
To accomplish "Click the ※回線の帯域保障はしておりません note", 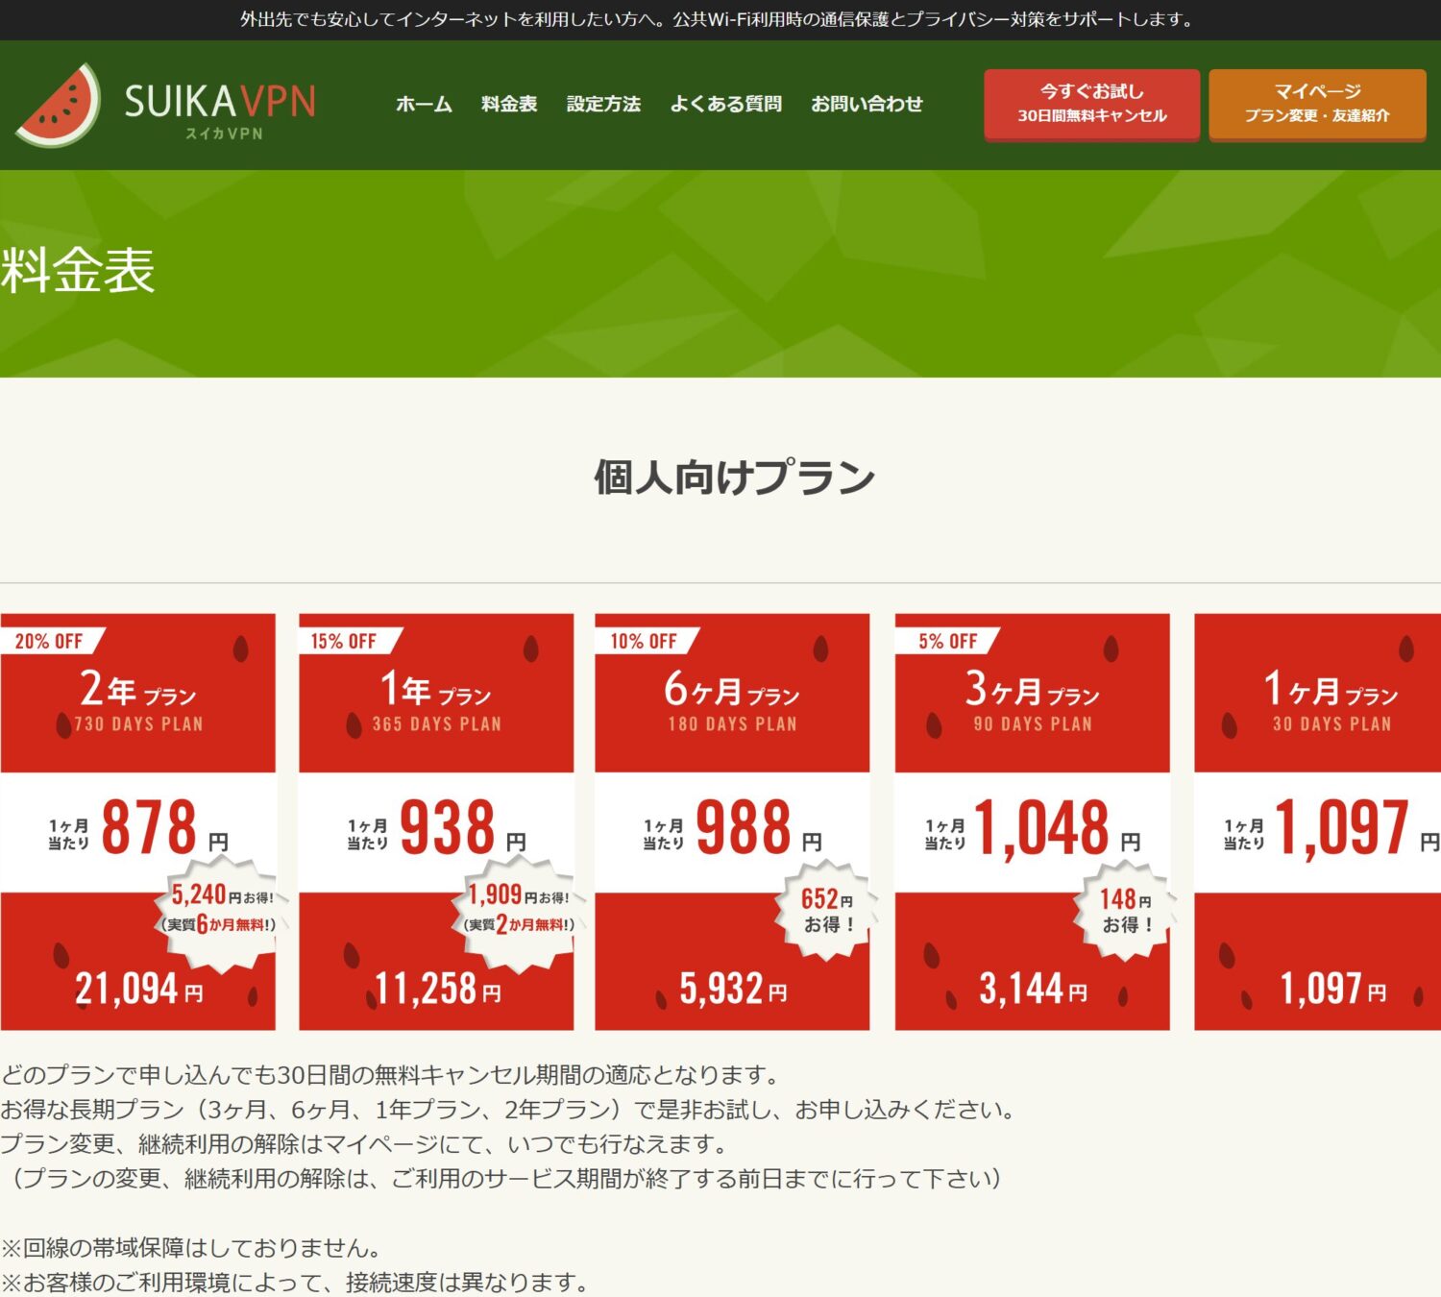I will point(191,1247).
